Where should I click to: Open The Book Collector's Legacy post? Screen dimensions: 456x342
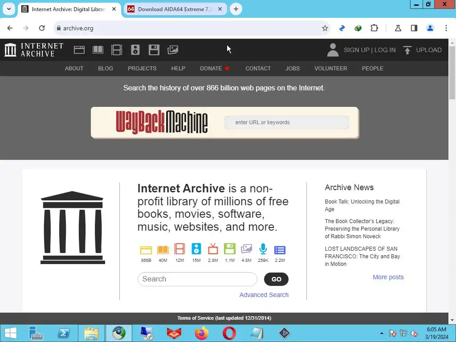(x=362, y=229)
